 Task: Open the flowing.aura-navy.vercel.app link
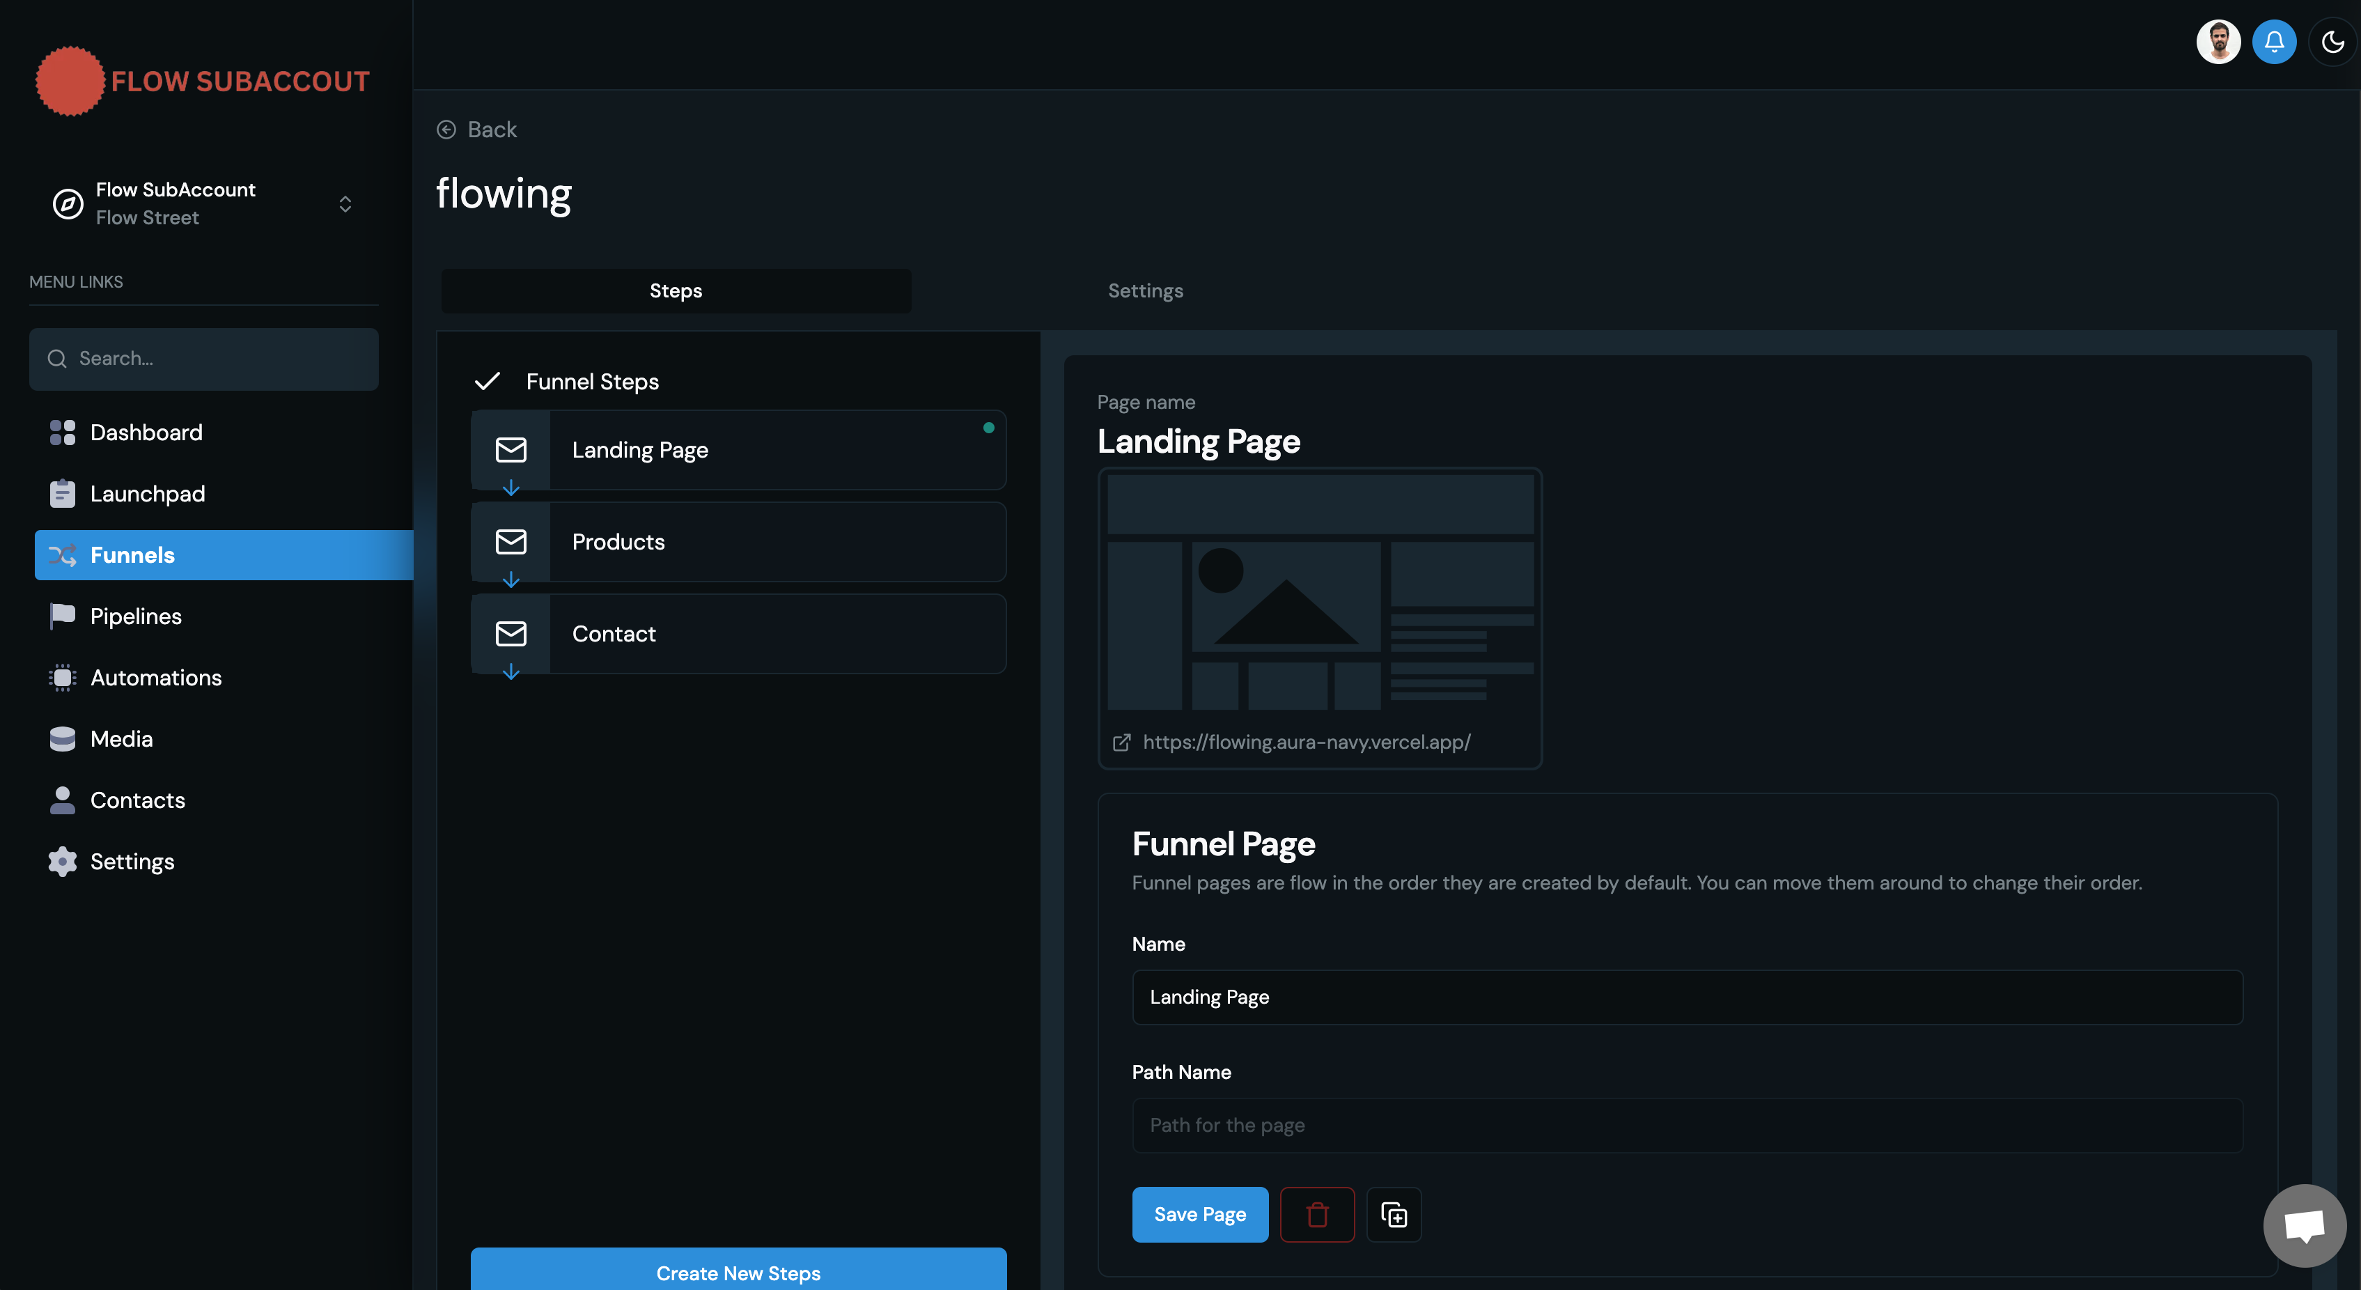point(1305,742)
